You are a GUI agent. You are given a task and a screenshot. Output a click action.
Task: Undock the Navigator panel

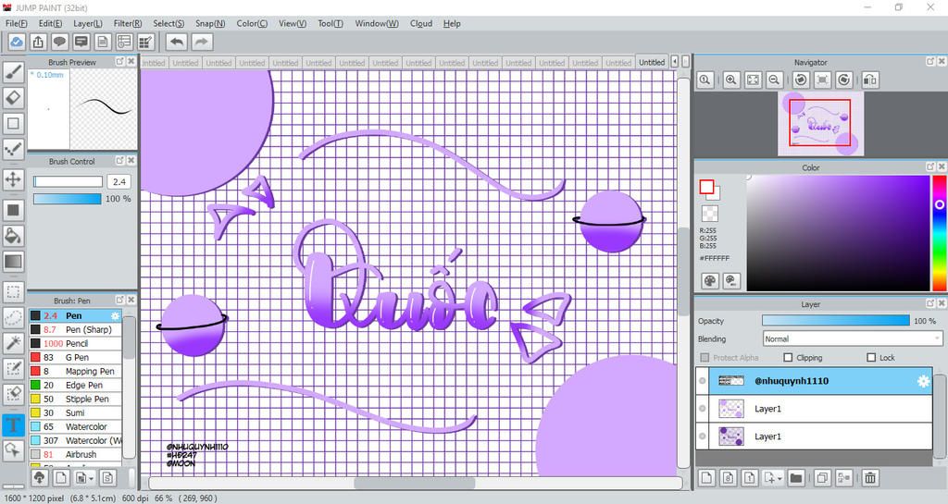pyautogui.click(x=930, y=62)
